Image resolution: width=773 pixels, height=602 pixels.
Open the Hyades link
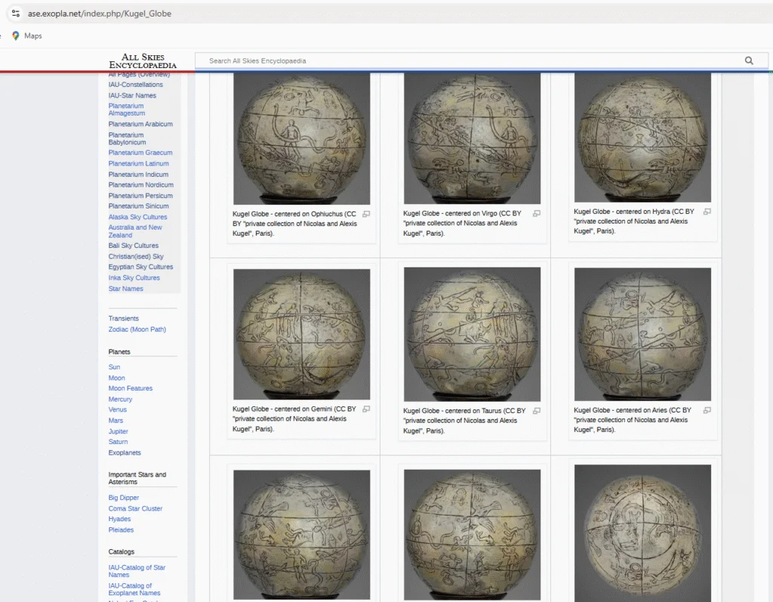coord(120,519)
